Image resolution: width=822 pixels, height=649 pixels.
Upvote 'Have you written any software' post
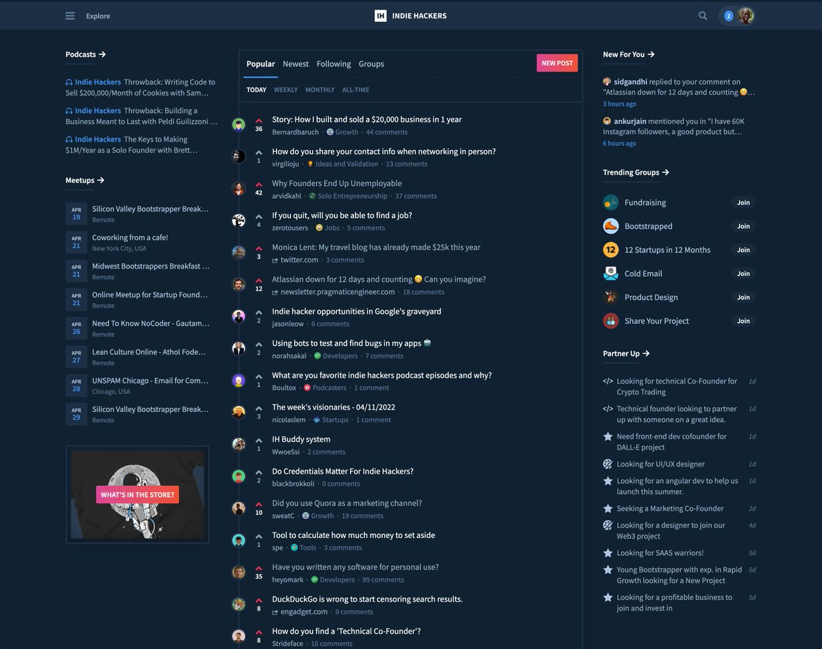point(259,569)
